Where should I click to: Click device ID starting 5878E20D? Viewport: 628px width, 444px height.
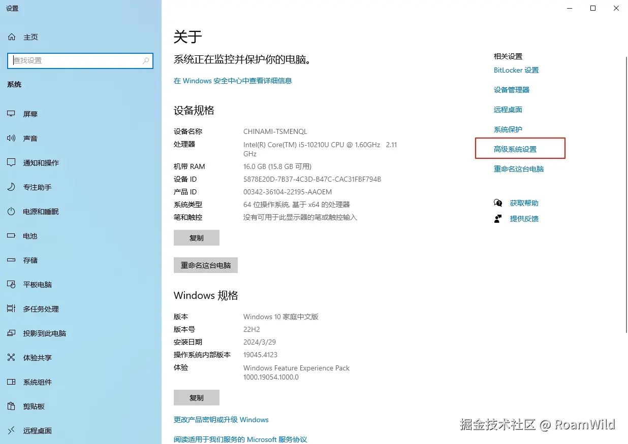coord(312,179)
